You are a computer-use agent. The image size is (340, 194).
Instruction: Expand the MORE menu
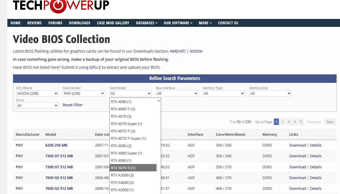point(205,23)
